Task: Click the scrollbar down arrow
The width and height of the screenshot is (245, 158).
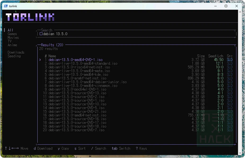Action: (240, 153)
